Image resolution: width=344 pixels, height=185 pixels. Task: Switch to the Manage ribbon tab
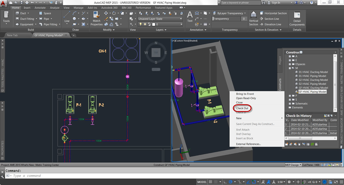pyautogui.click(x=78, y=8)
